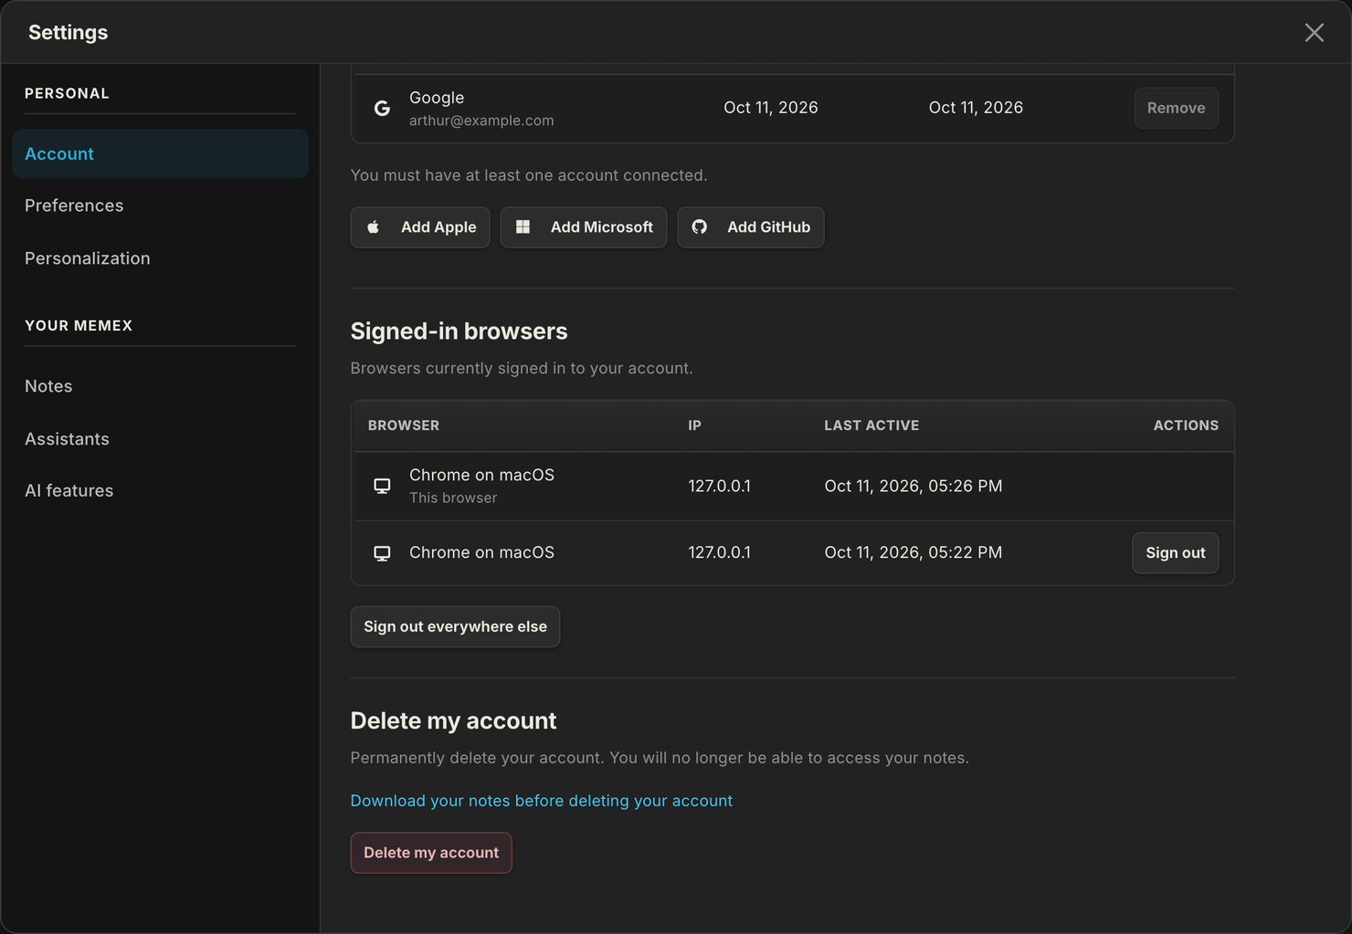Click the Google logo icon
The width and height of the screenshot is (1352, 934).
[x=382, y=108]
